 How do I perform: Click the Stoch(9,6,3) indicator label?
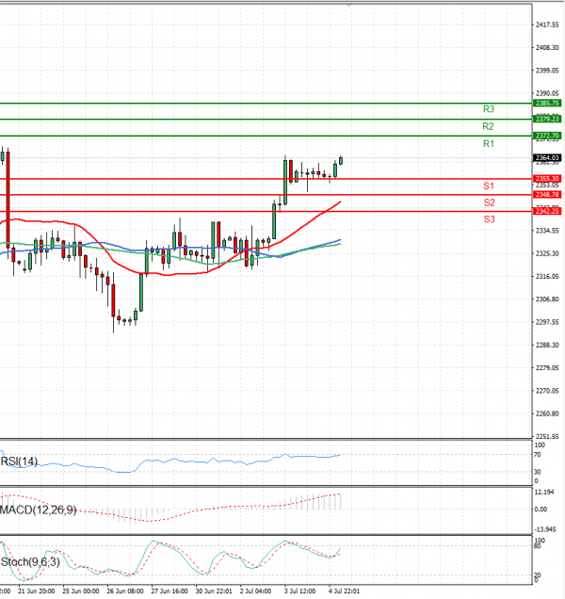click(30, 562)
